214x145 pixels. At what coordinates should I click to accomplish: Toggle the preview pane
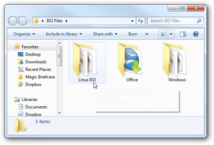[x=183, y=34]
